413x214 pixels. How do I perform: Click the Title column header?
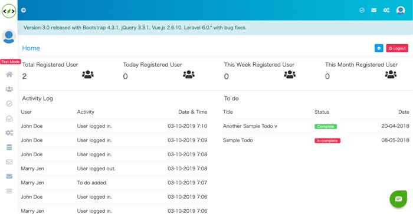pos(228,112)
